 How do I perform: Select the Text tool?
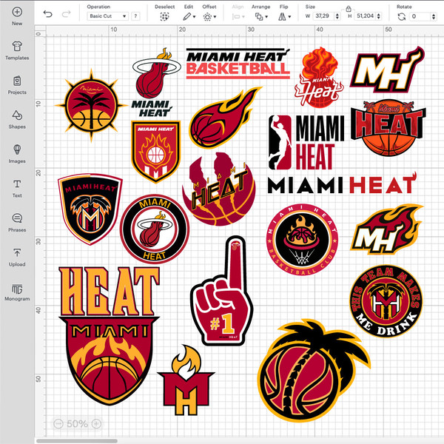coord(17,188)
